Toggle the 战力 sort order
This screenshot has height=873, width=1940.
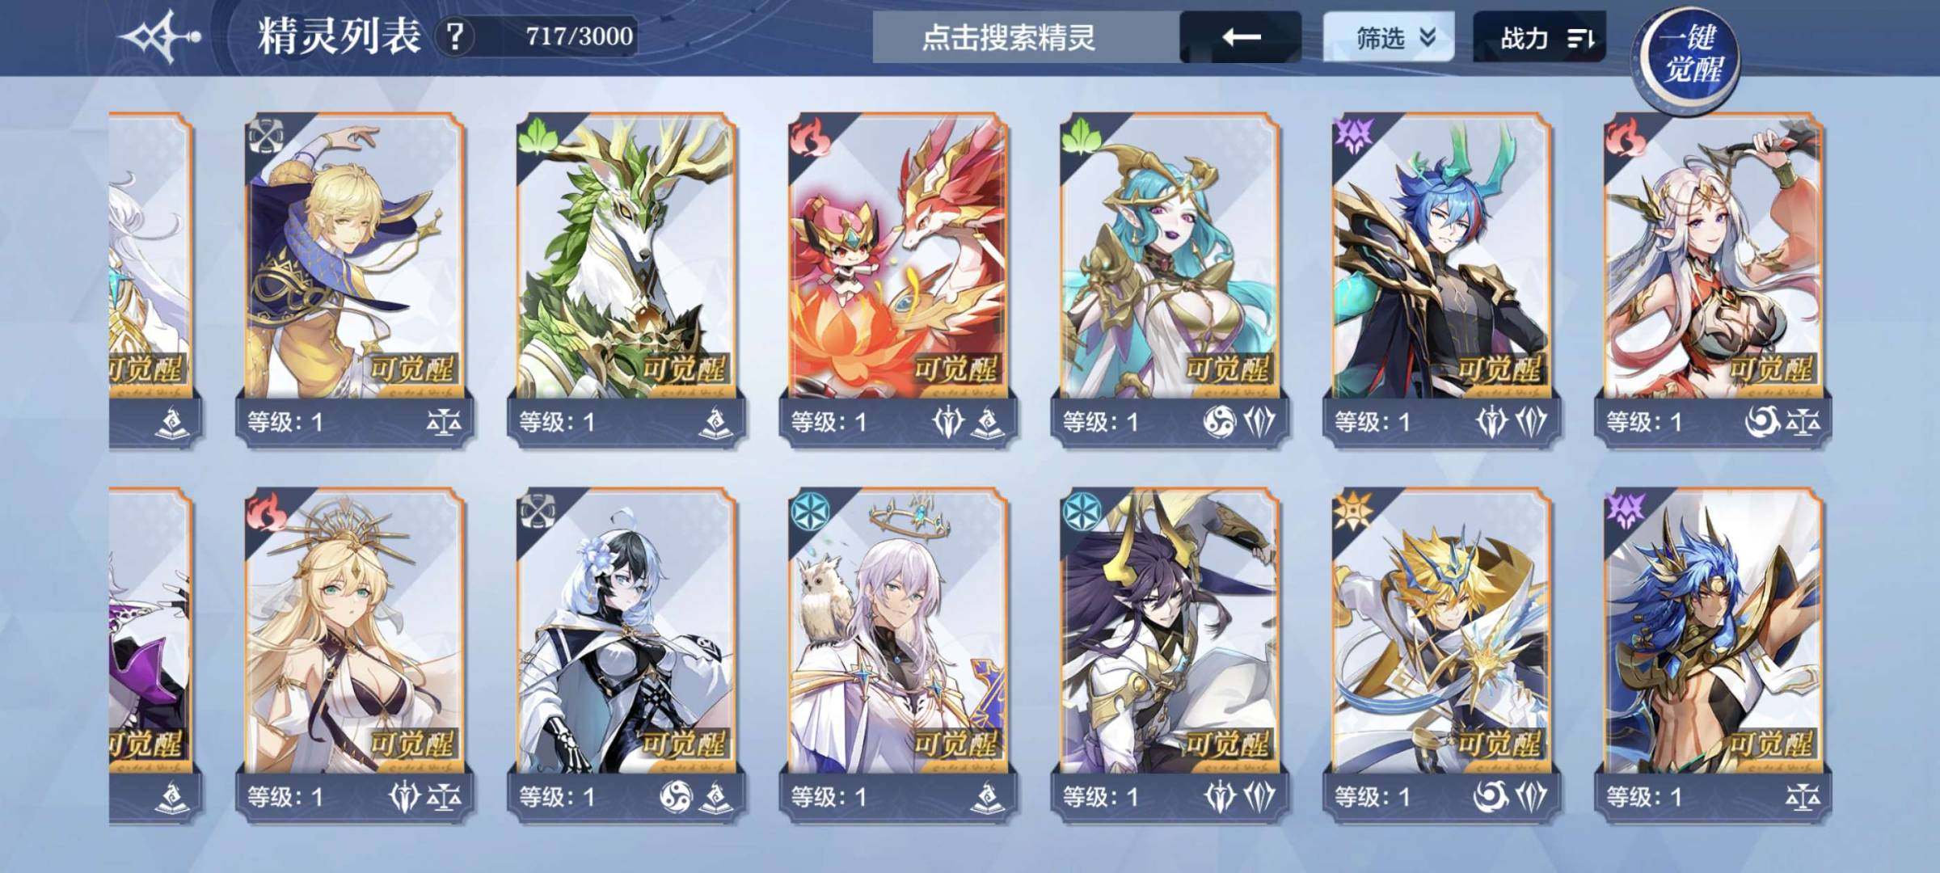pos(1539,37)
